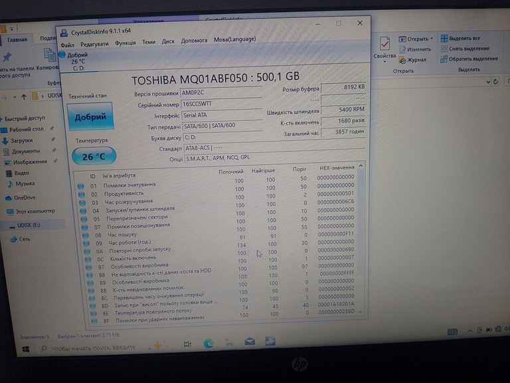Click the serial number field 16SCCSWTT
Image resolution: width=510 pixels, height=383 pixels.
[222, 104]
